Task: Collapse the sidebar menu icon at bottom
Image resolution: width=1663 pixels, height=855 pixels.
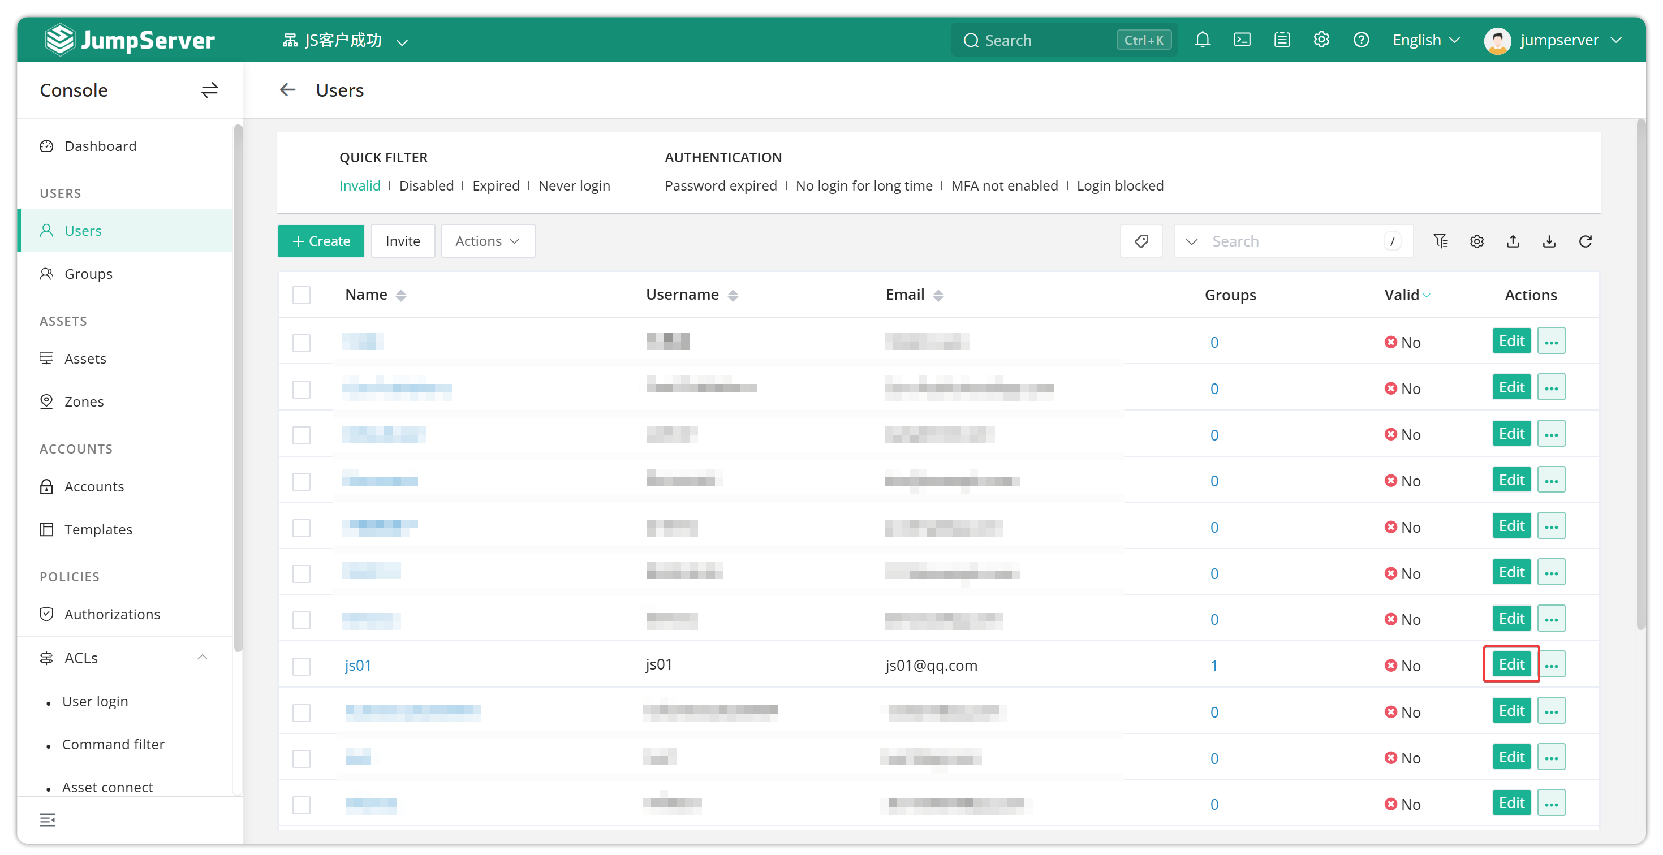Action: [48, 819]
